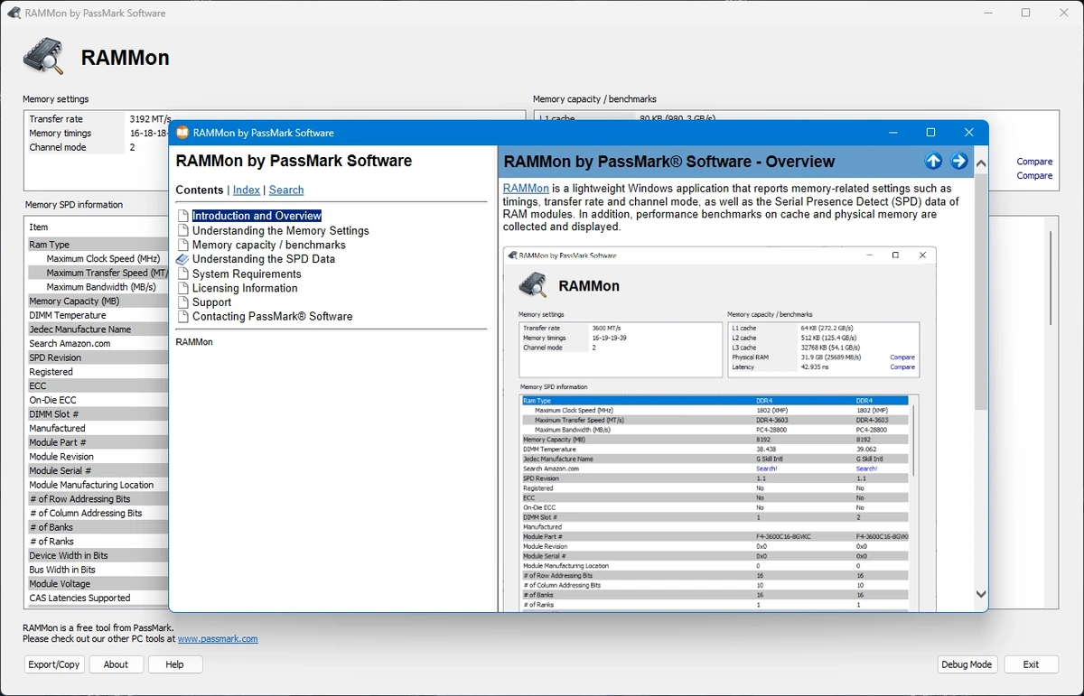Viewport: 1084px width, 696px height.
Task: Click the RAMMon main window title icon
Action: pos(14,14)
